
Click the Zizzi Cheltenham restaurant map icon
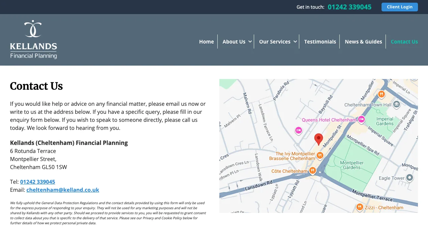(360, 207)
